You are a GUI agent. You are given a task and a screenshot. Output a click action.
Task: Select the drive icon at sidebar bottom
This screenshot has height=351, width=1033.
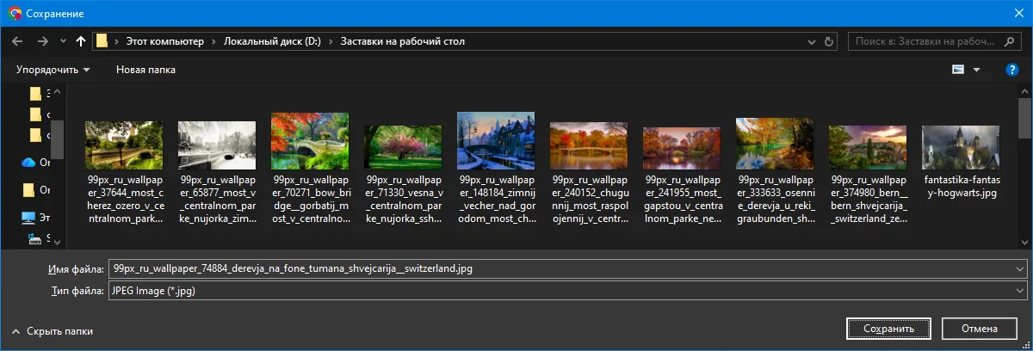click(x=34, y=237)
